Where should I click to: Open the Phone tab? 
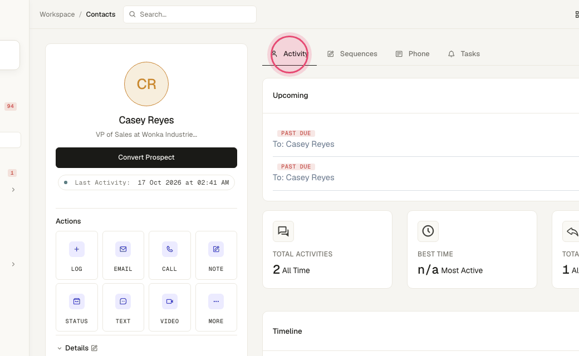(x=413, y=54)
